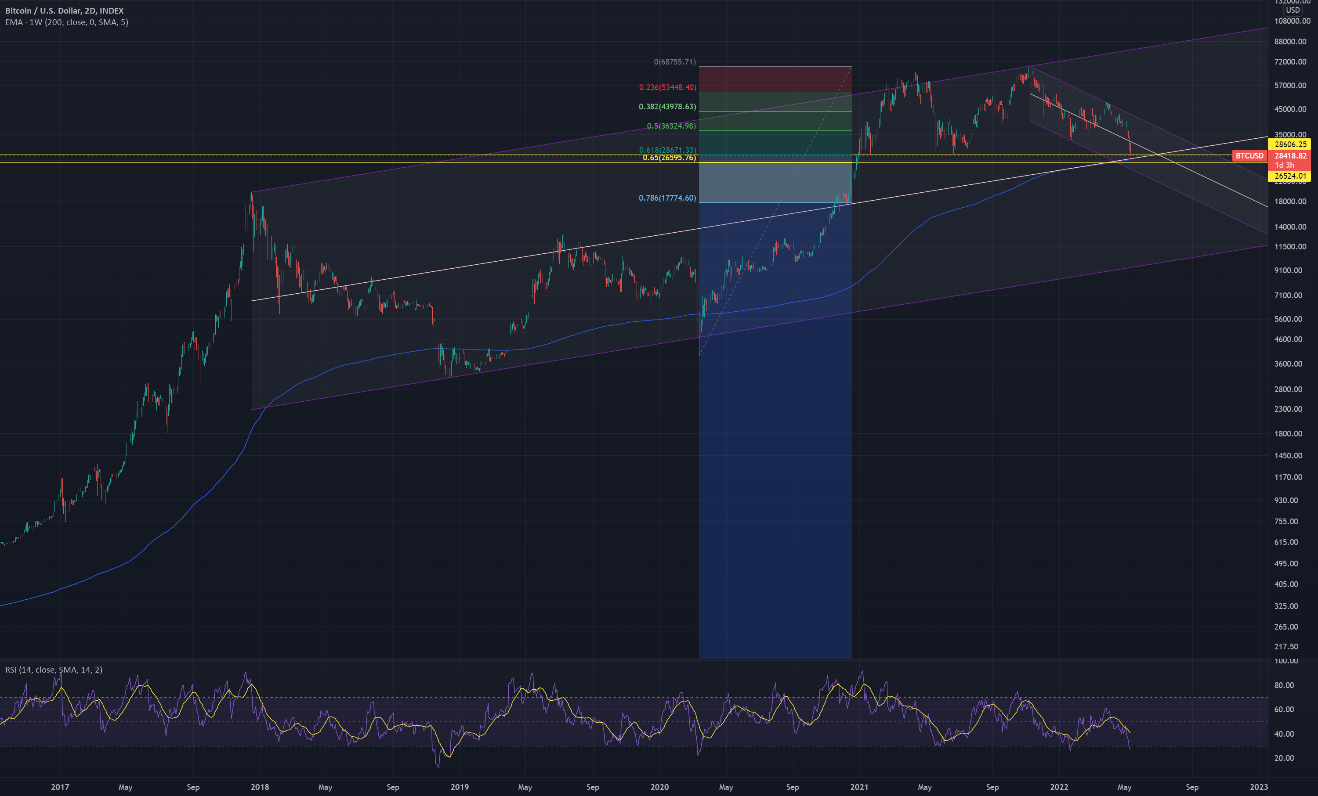This screenshot has height=796, width=1318.
Task: Click the yellow 26524.01 price level label
Action: coord(1291,175)
